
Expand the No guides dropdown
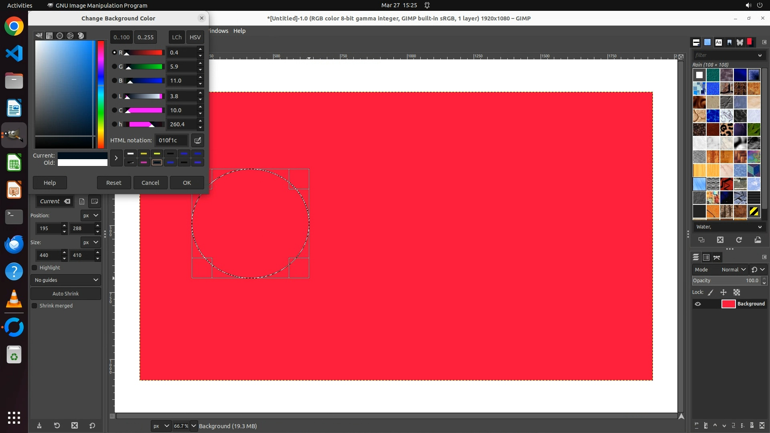(66, 280)
